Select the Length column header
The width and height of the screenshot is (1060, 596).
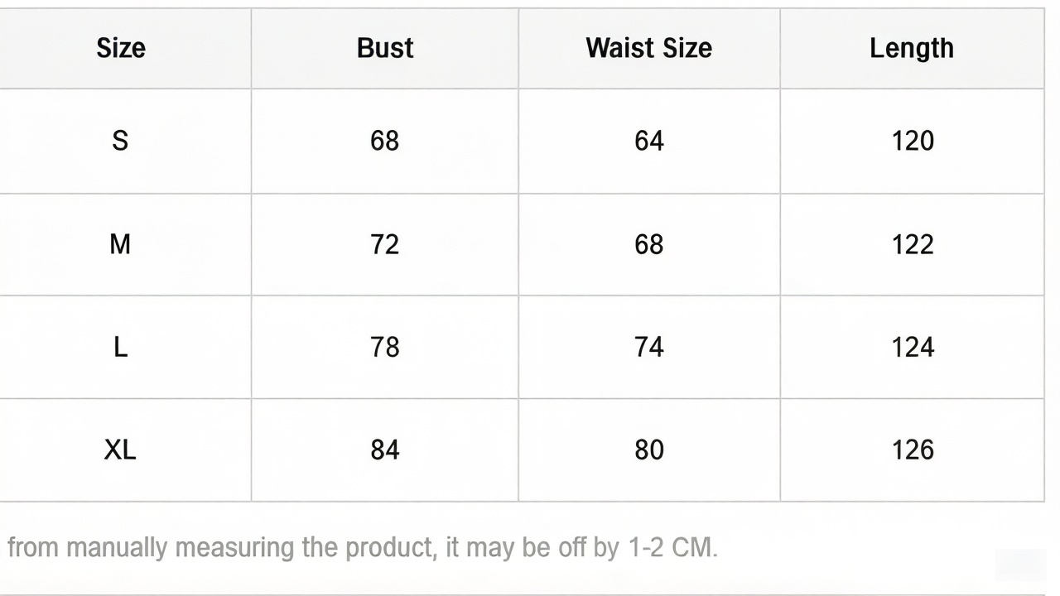(912, 48)
